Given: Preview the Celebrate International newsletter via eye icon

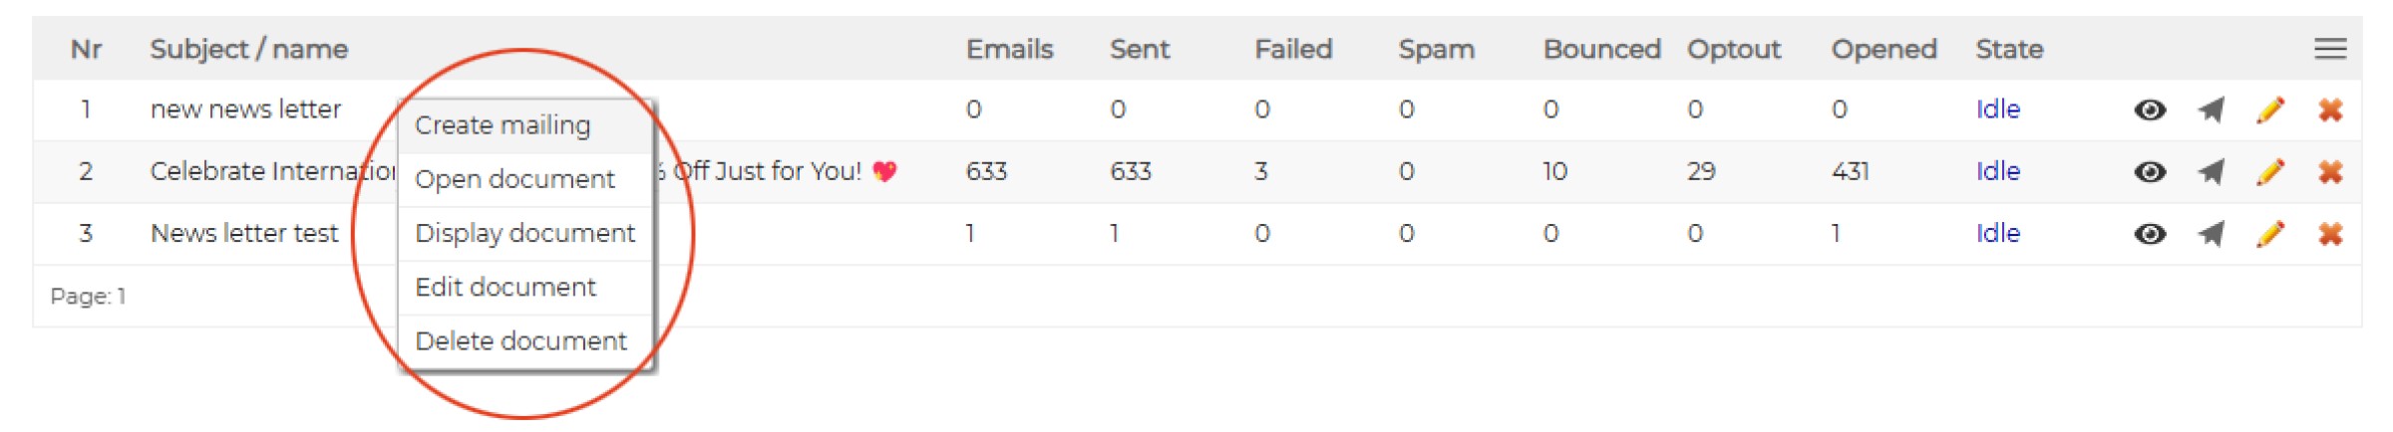Looking at the screenshot, I should click(x=2150, y=172).
